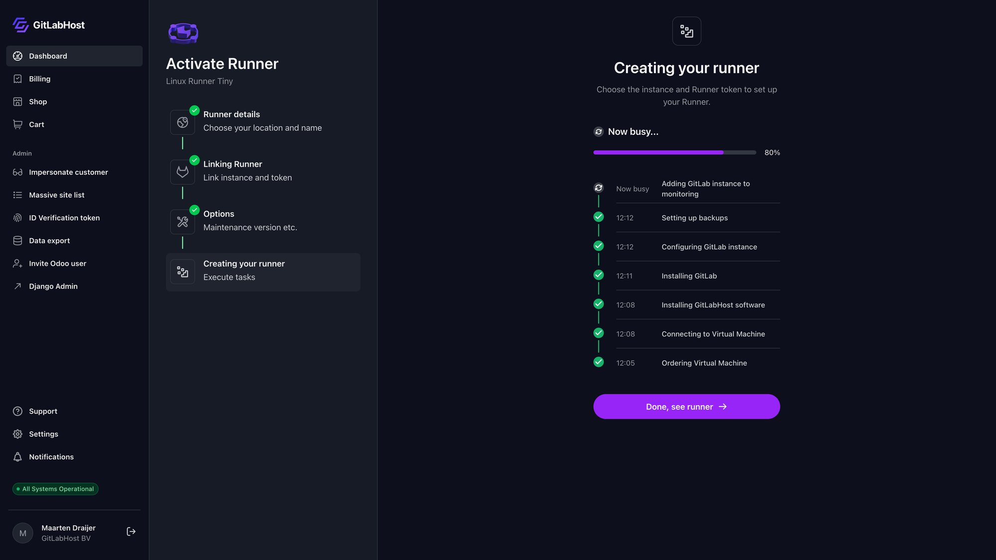Click the All Systems Operational badge

[x=55, y=489]
